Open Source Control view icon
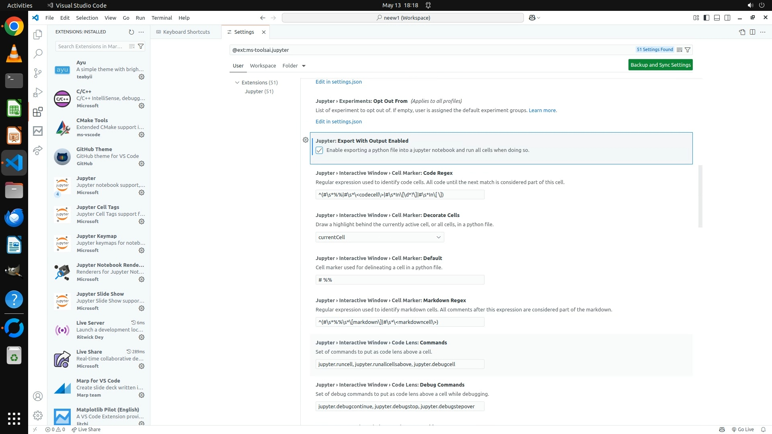This screenshot has width=772, height=434. (x=38, y=73)
